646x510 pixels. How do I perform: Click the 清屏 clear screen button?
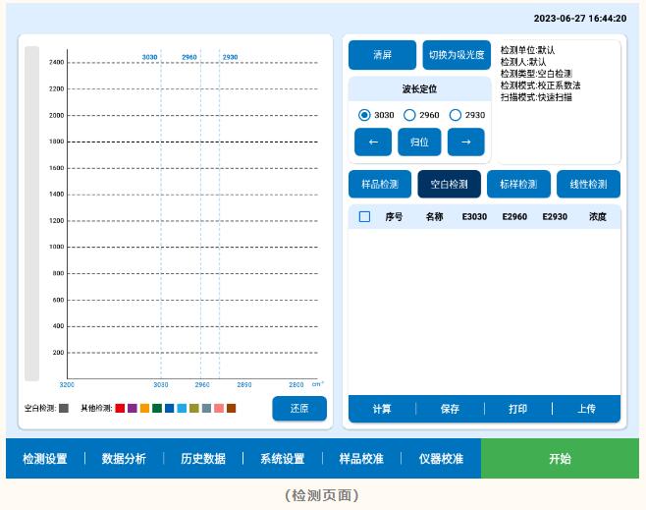pos(382,55)
